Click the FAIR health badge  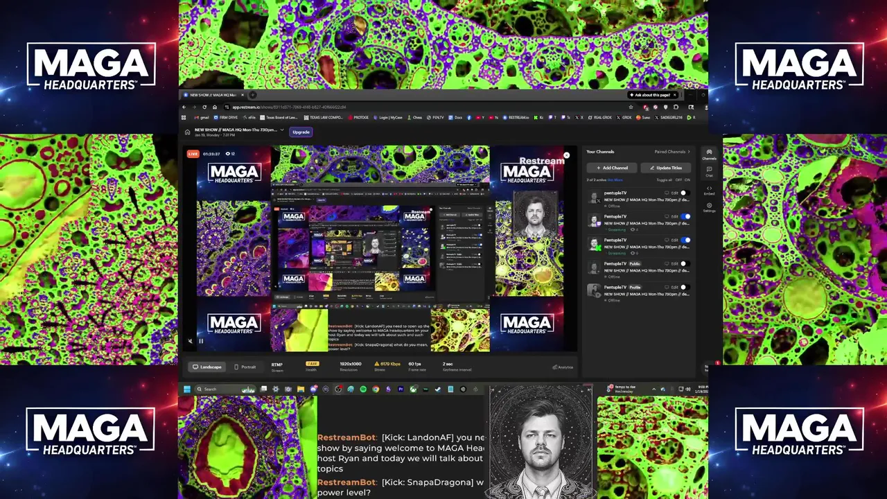(x=313, y=364)
